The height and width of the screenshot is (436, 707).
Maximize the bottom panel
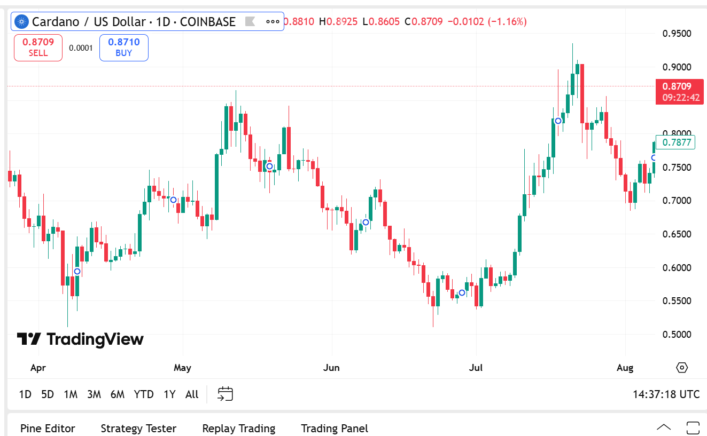pos(693,427)
